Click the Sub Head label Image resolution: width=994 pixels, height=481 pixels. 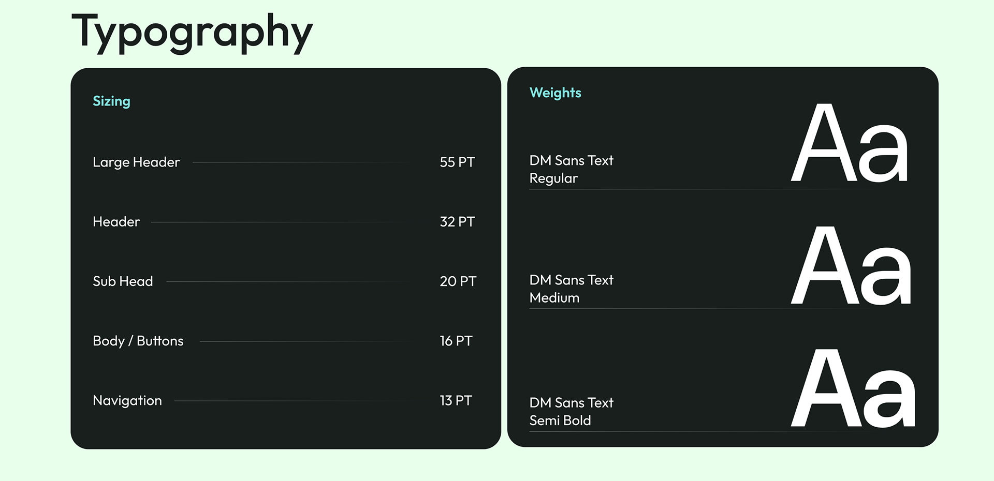click(123, 281)
